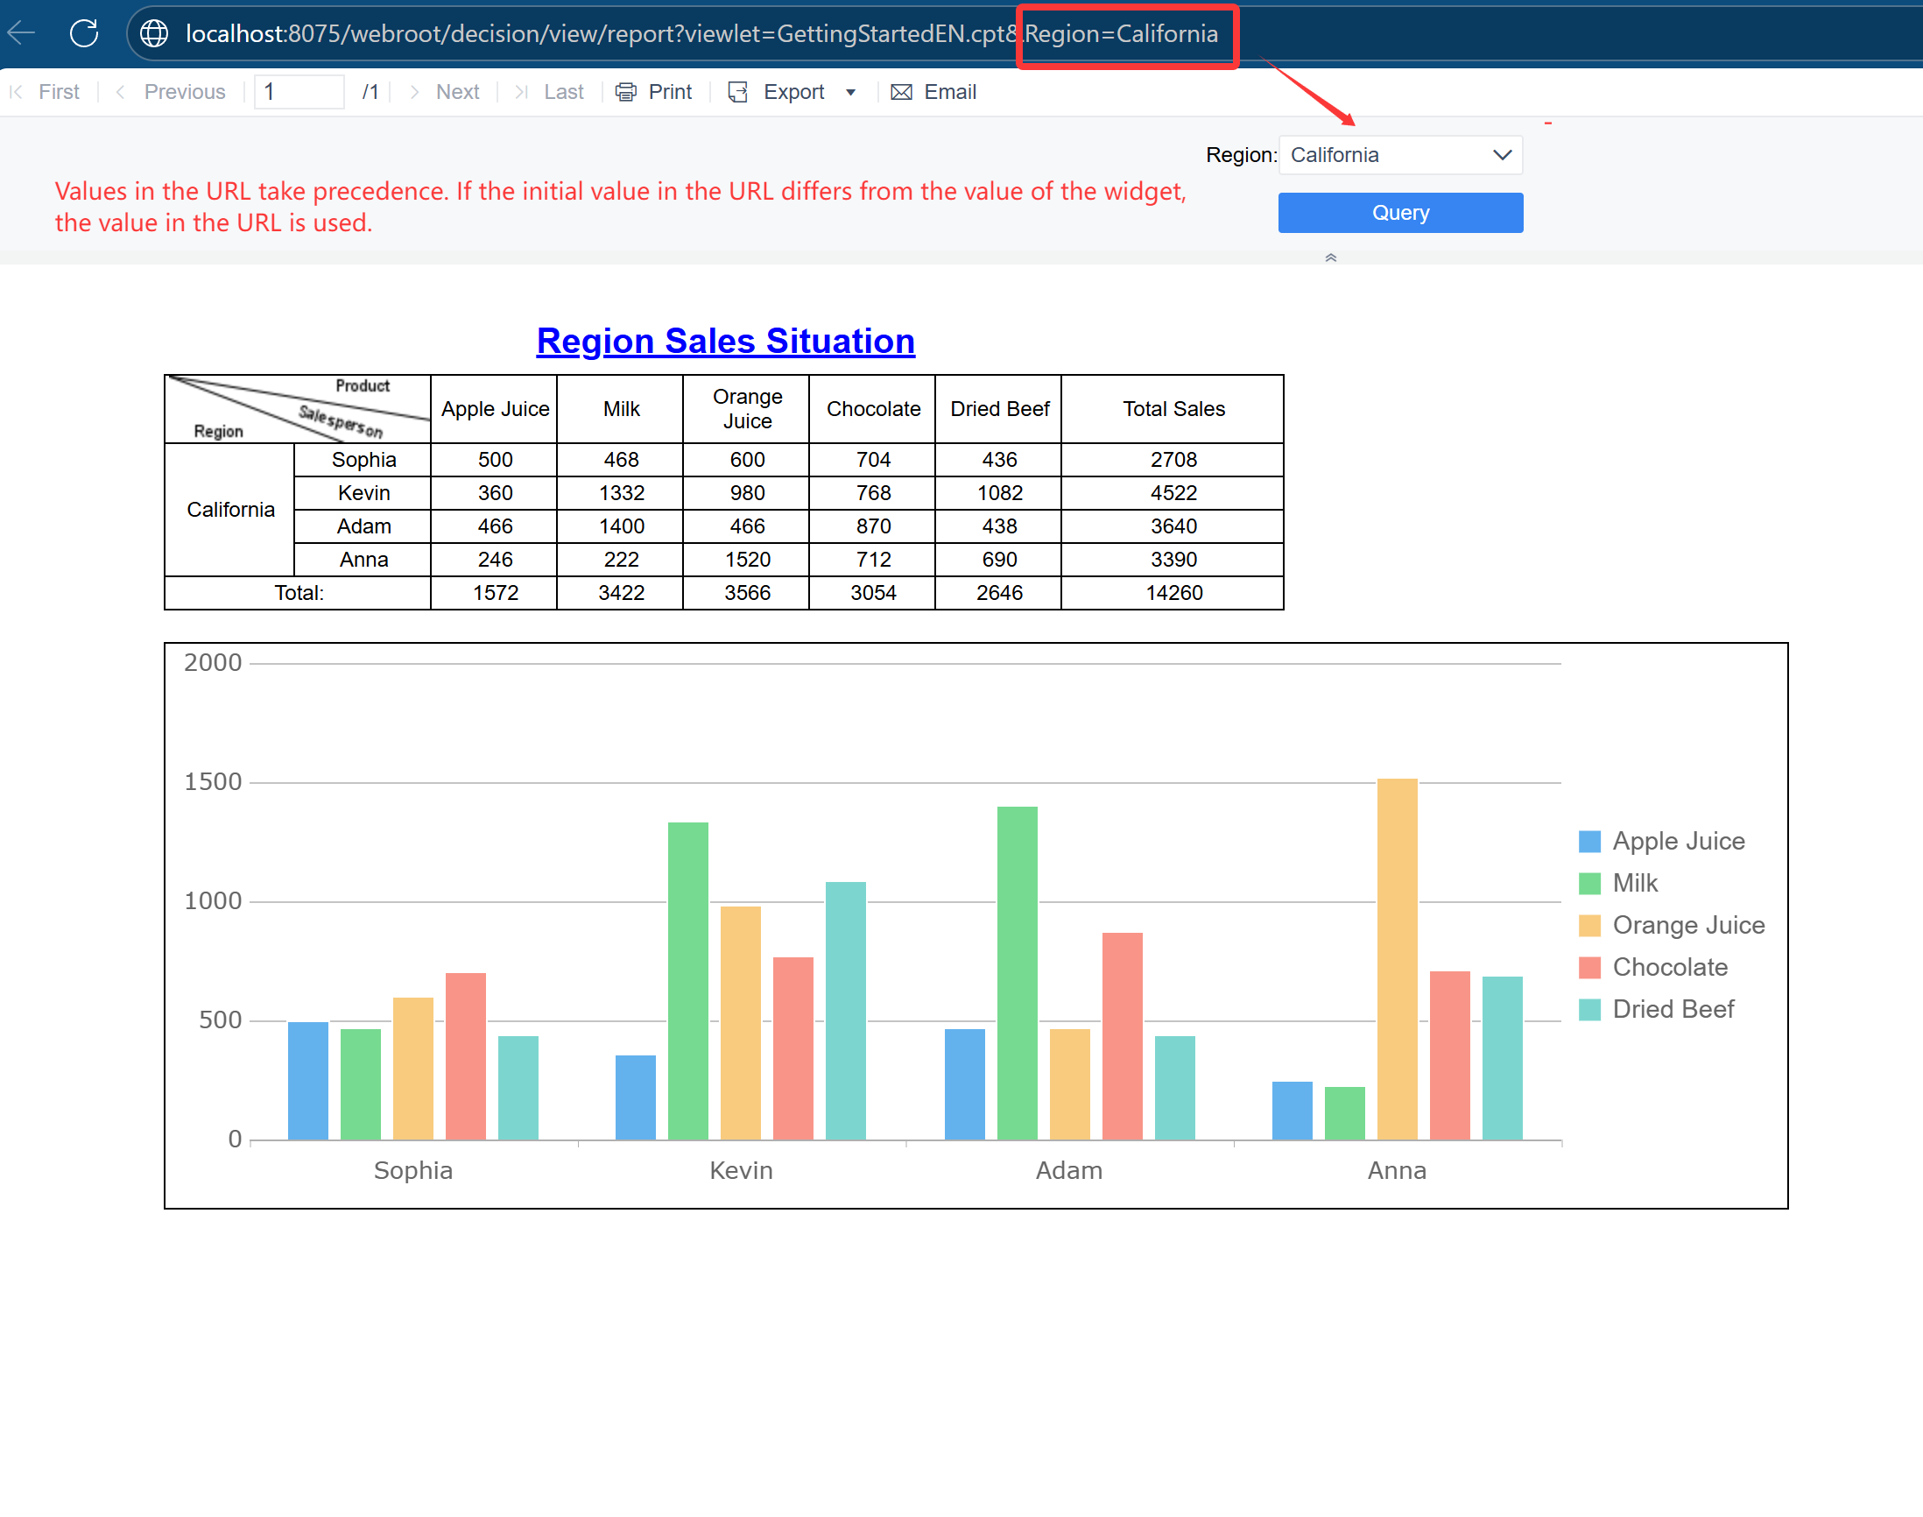Click the email envelope icon
The image size is (1923, 1517).
click(901, 92)
